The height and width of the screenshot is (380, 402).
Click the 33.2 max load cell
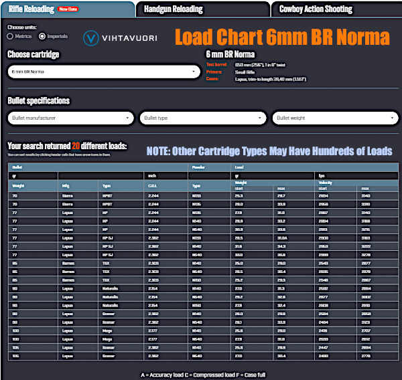[x=294, y=221]
